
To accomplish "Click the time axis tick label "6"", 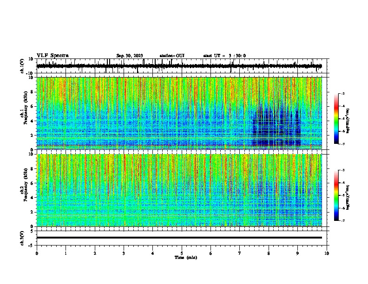I will (x=210, y=253).
